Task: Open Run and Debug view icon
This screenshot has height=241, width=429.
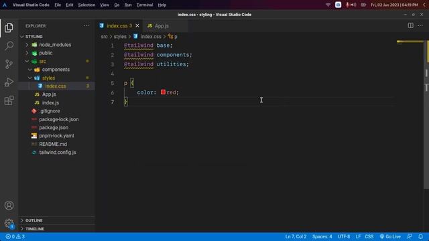Action: pyautogui.click(x=9, y=82)
